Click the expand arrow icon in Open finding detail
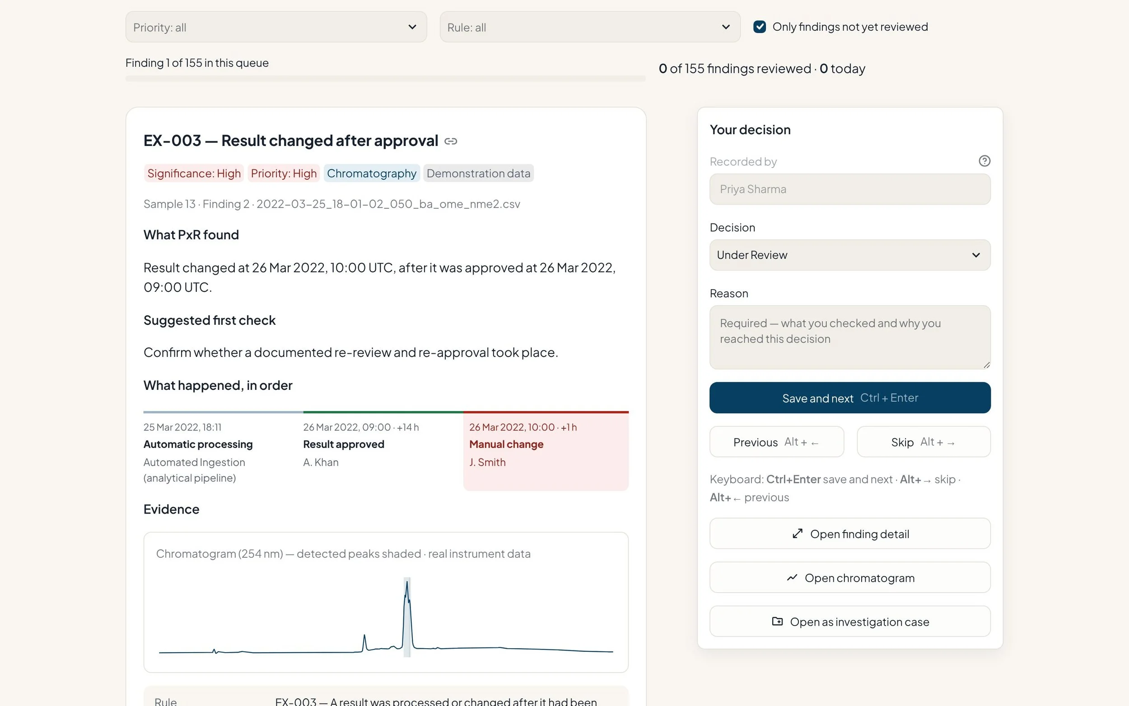 [x=797, y=534]
